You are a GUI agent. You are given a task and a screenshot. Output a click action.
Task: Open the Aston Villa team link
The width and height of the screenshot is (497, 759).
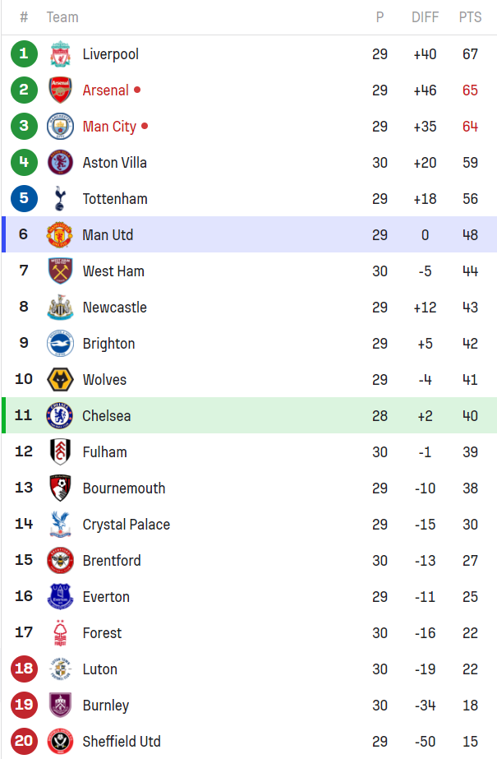click(x=114, y=163)
